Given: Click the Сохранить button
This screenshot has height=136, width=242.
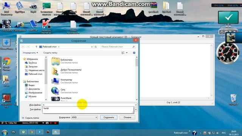Looking at the screenshot, I should click(x=109, y=117).
